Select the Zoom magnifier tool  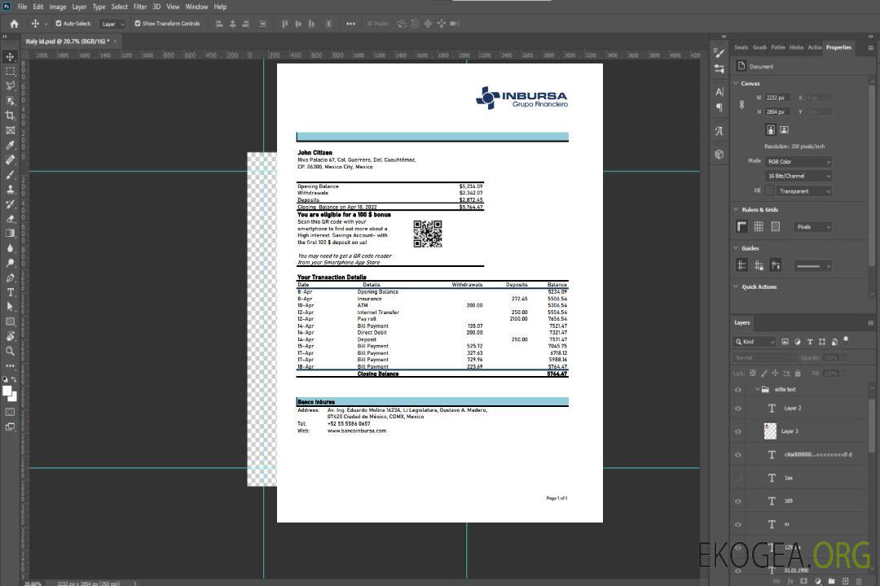tap(10, 351)
